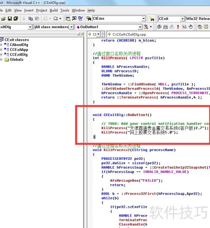The image size is (210, 228).
Task: Open the All class members dropdown
Action: (71, 27)
